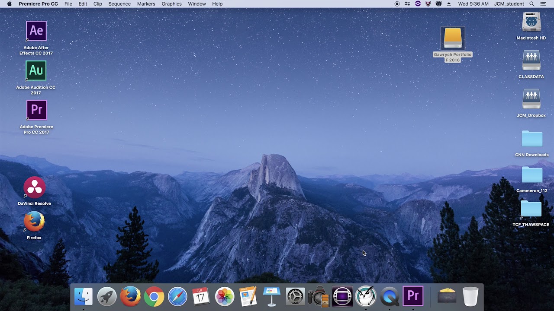Select the Macintosh HD drive icon

tap(531, 22)
